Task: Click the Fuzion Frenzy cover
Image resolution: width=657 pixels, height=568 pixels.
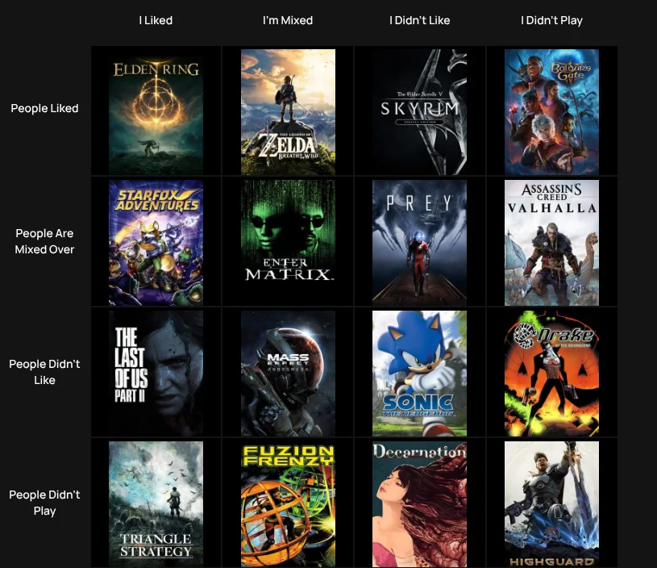Action: pos(288,504)
